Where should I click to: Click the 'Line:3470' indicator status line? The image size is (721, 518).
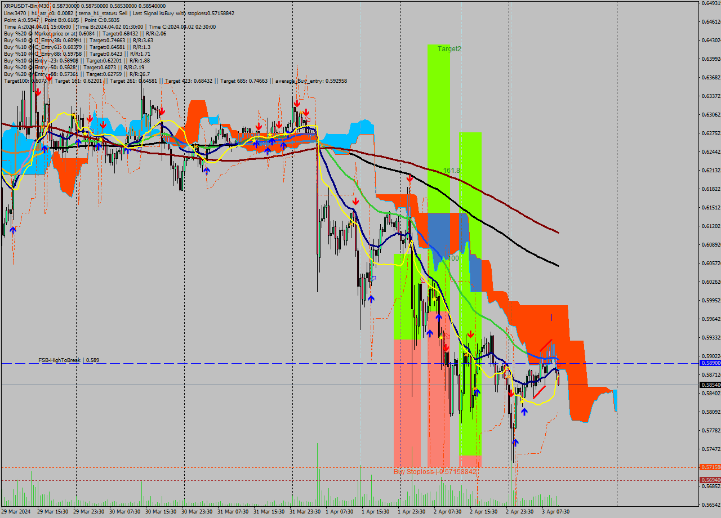point(119,13)
